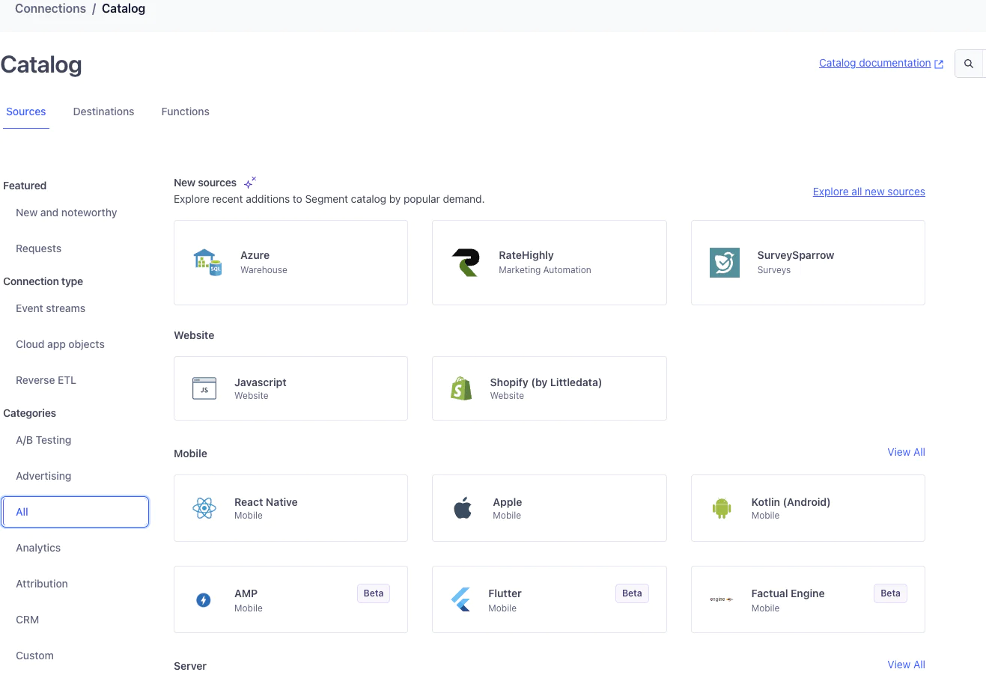Open the Factual Engine source card
Screen dimensions: 986x681
[807, 599]
